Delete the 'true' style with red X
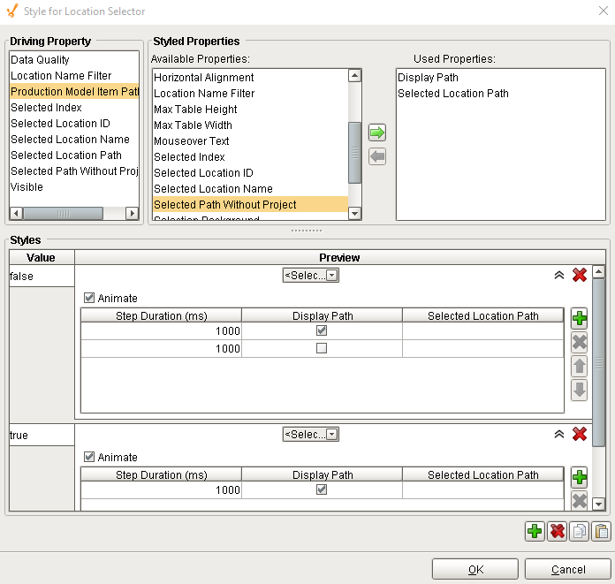 pos(580,434)
